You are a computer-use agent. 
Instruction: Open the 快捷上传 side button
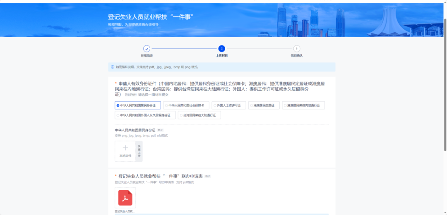139,151
